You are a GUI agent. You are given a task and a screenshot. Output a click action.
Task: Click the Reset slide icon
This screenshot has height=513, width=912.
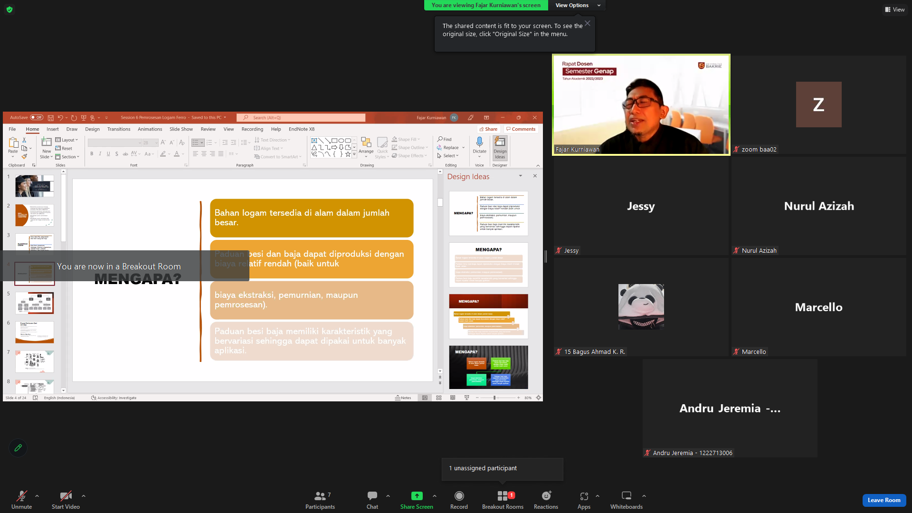click(64, 148)
